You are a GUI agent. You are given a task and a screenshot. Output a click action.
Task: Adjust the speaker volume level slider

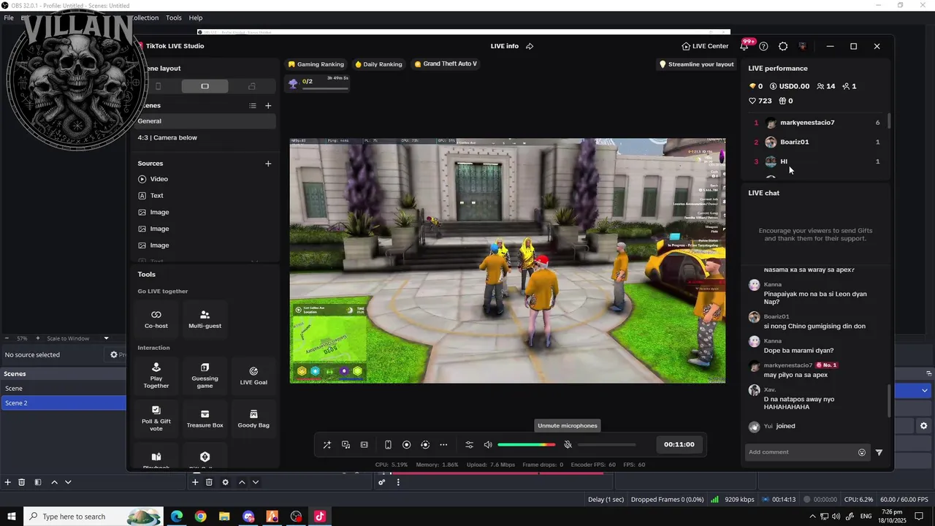[526, 445]
